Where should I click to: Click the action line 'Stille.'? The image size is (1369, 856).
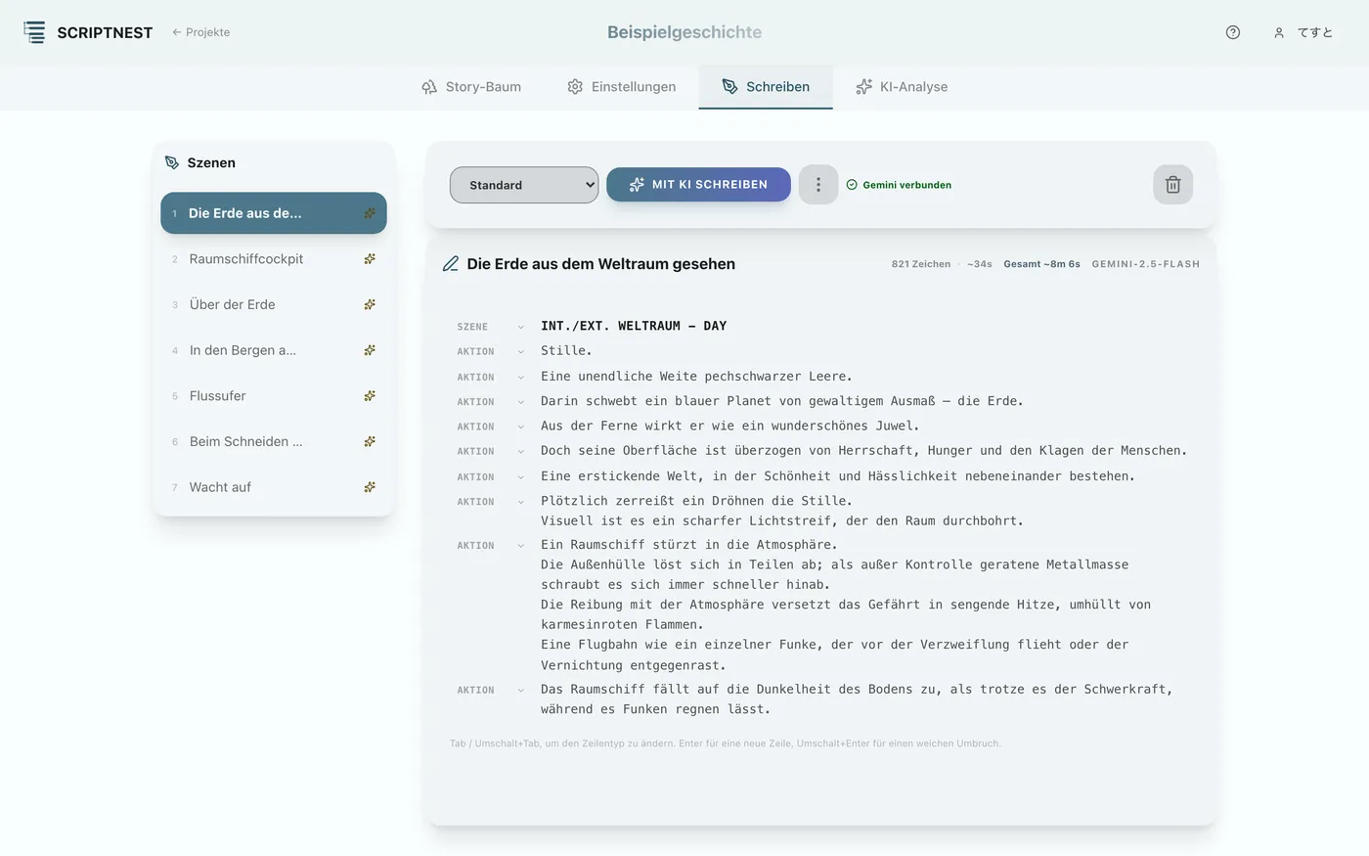coord(566,350)
